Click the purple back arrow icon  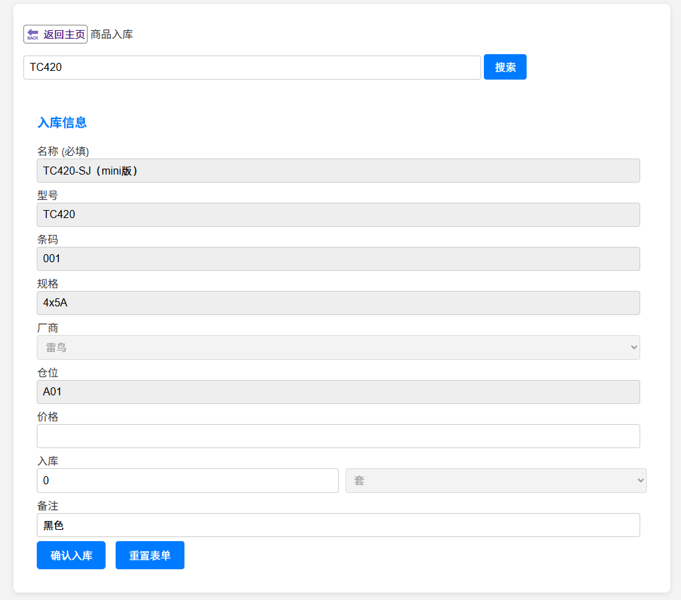click(33, 34)
